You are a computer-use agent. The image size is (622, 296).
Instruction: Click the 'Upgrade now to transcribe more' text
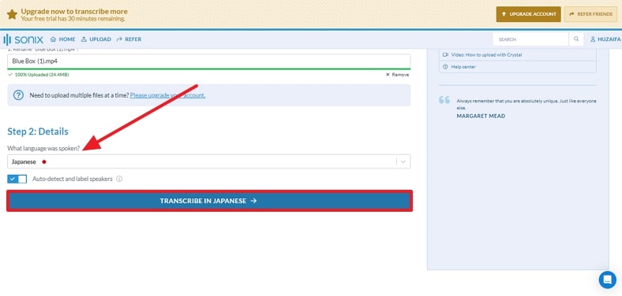coord(74,11)
